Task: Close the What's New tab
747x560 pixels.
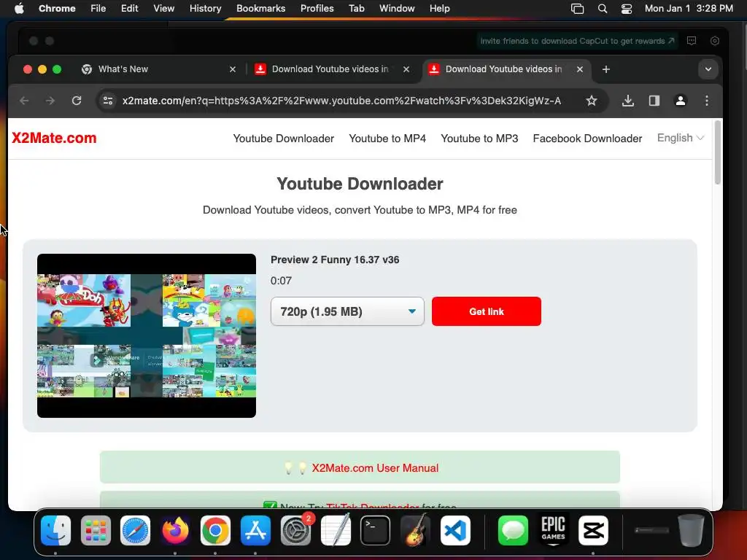Action: click(x=233, y=69)
